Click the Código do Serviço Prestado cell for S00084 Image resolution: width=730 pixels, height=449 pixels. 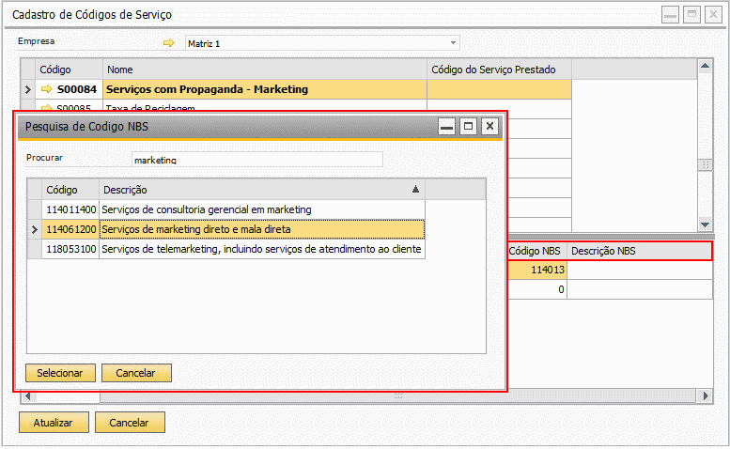point(499,89)
